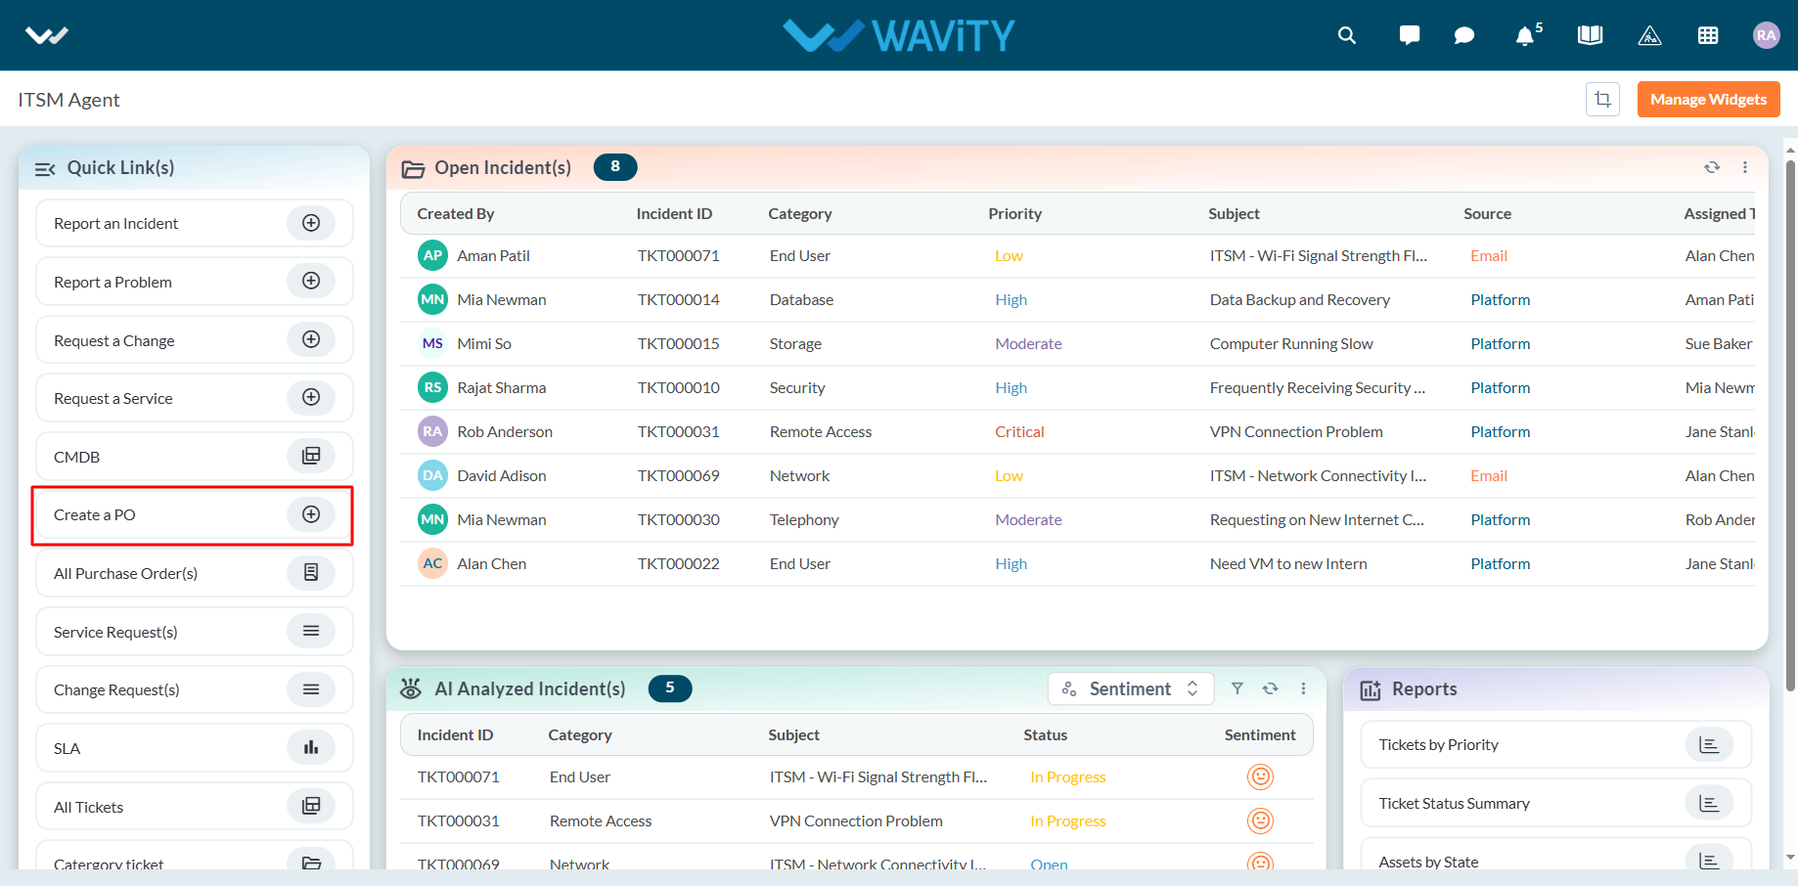Click the Email source for TKT000069
The image size is (1798, 886).
pos(1489,475)
